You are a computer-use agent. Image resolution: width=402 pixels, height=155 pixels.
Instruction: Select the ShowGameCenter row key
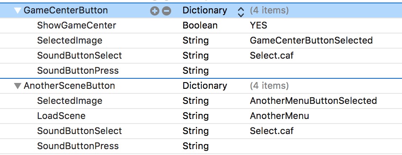point(77,26)
